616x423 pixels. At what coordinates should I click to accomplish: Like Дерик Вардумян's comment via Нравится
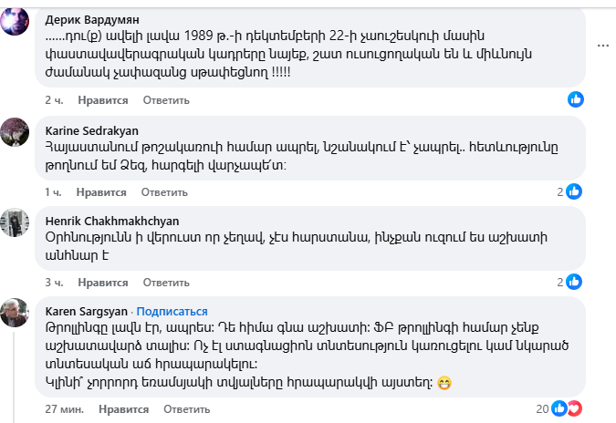pyautogui.click(x=100, y=99)
